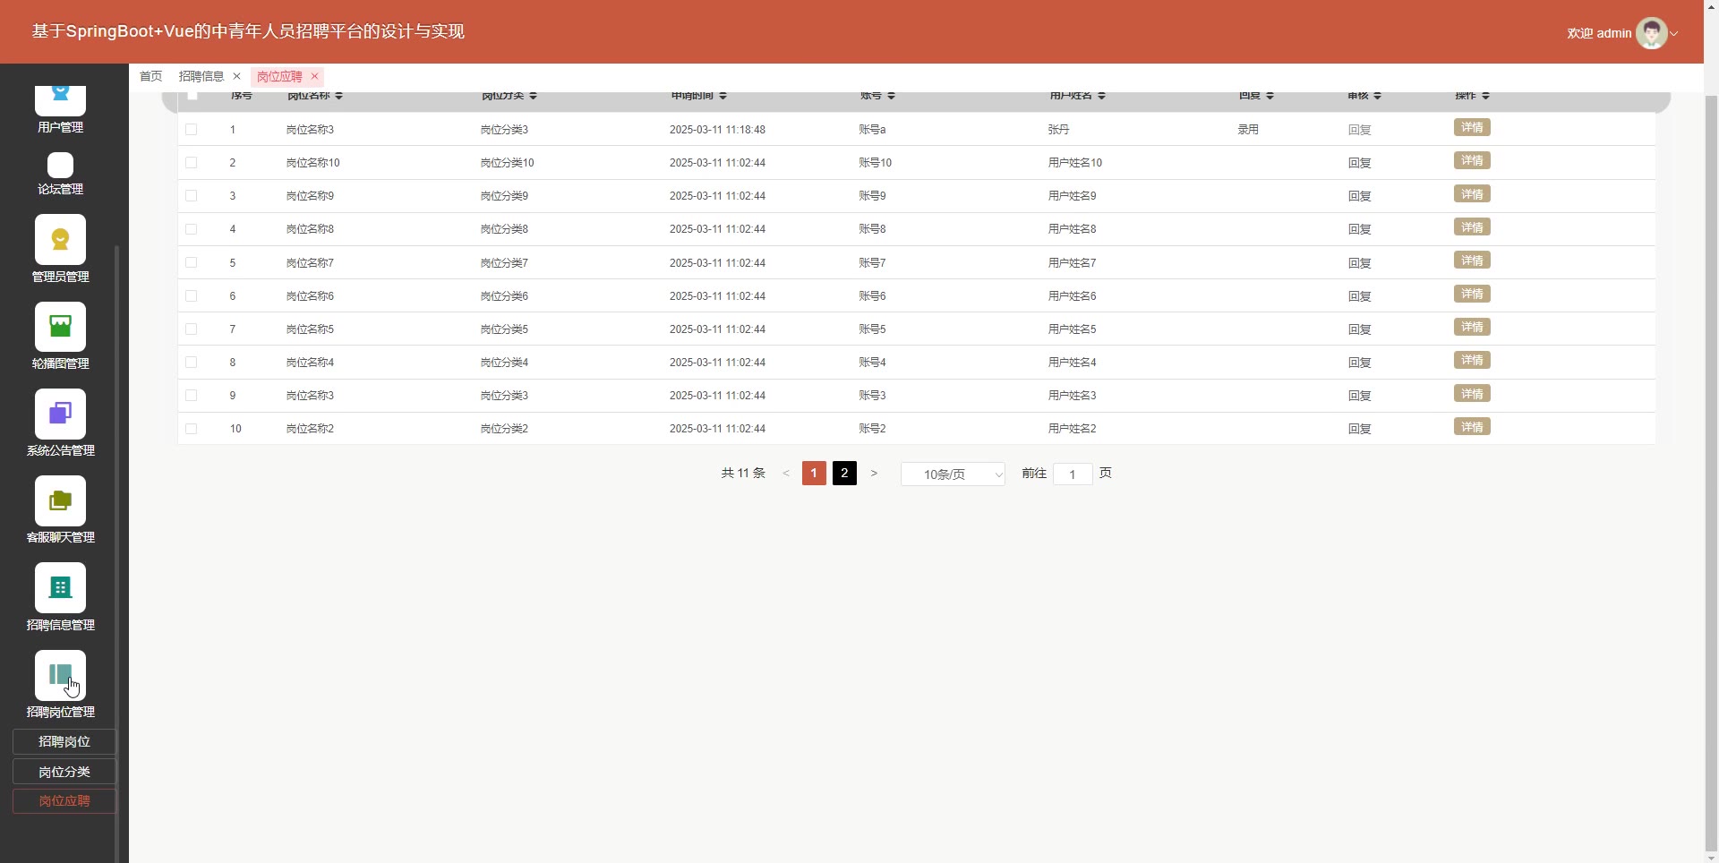Switch to the 招聘信息 tab
The height and width of the screenshot is (863, 1719).
point(201,76)
